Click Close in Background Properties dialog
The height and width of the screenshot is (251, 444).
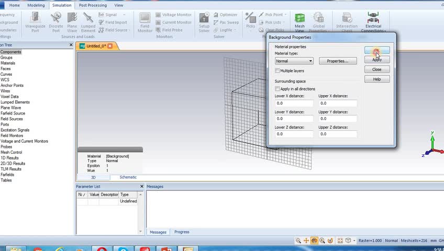coord(377,69)
